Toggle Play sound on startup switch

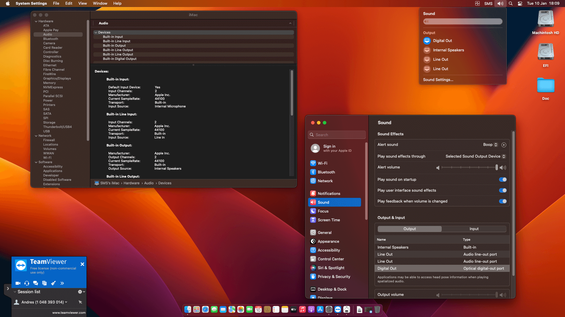click(503, 180)
